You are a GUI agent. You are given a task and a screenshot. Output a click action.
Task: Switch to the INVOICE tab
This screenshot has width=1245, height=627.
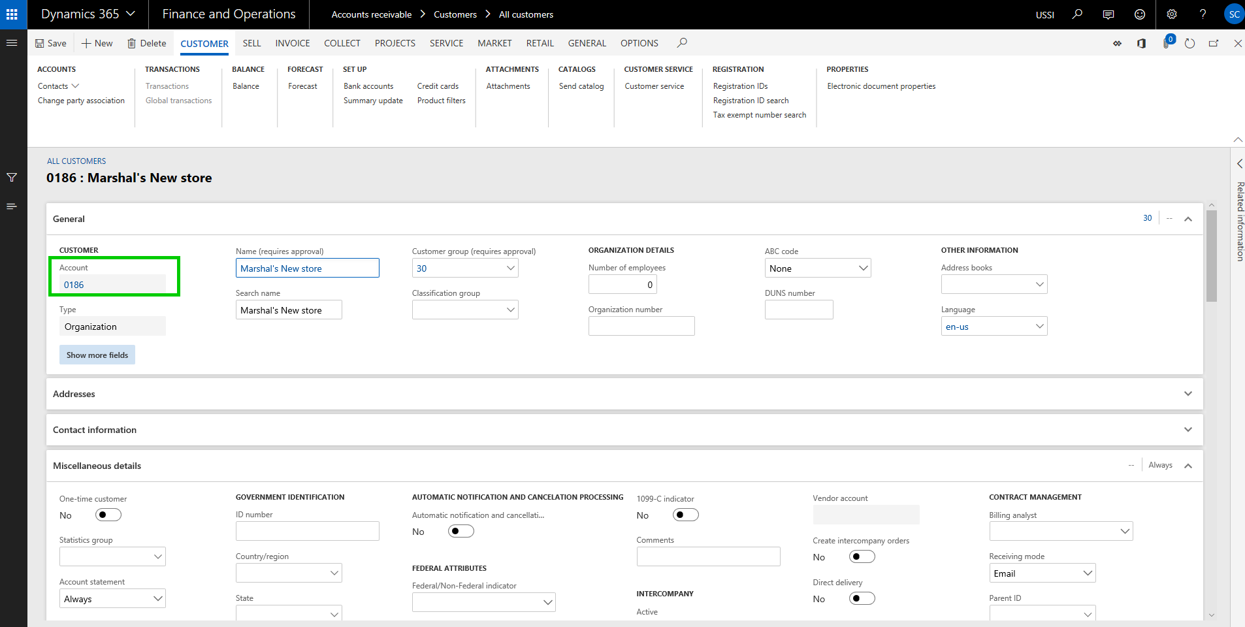[292, 43]
